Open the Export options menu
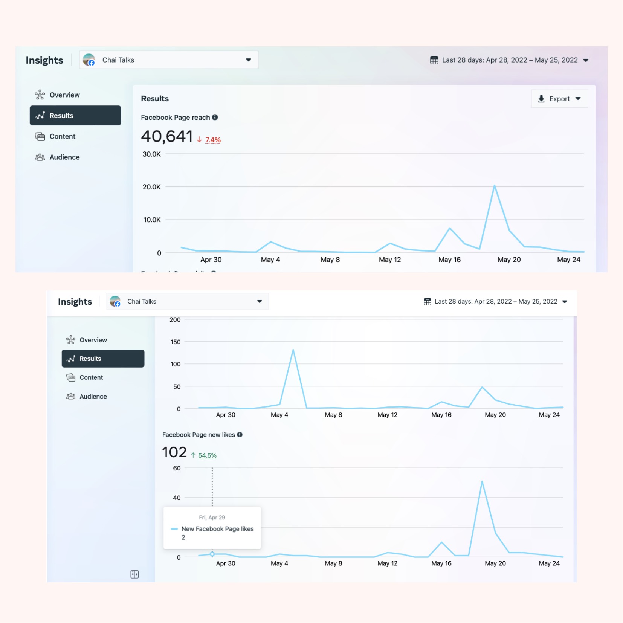The height and width of the screenshot is (623, 623). (x=559, y=99)
